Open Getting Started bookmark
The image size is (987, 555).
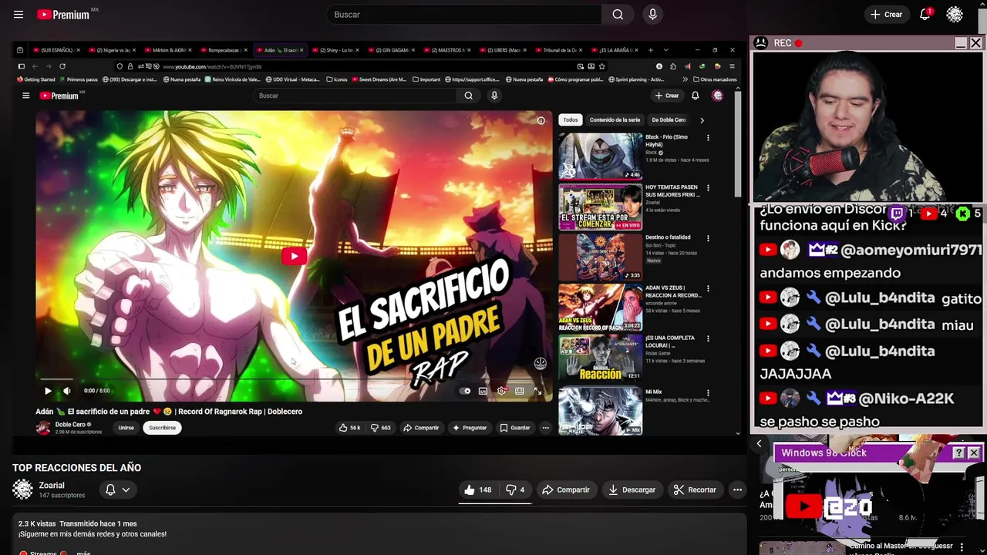coord(36,79)
